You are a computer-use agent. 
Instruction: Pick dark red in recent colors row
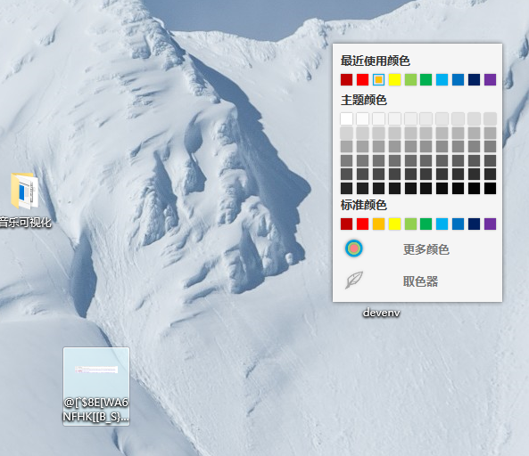click(346, 80)
